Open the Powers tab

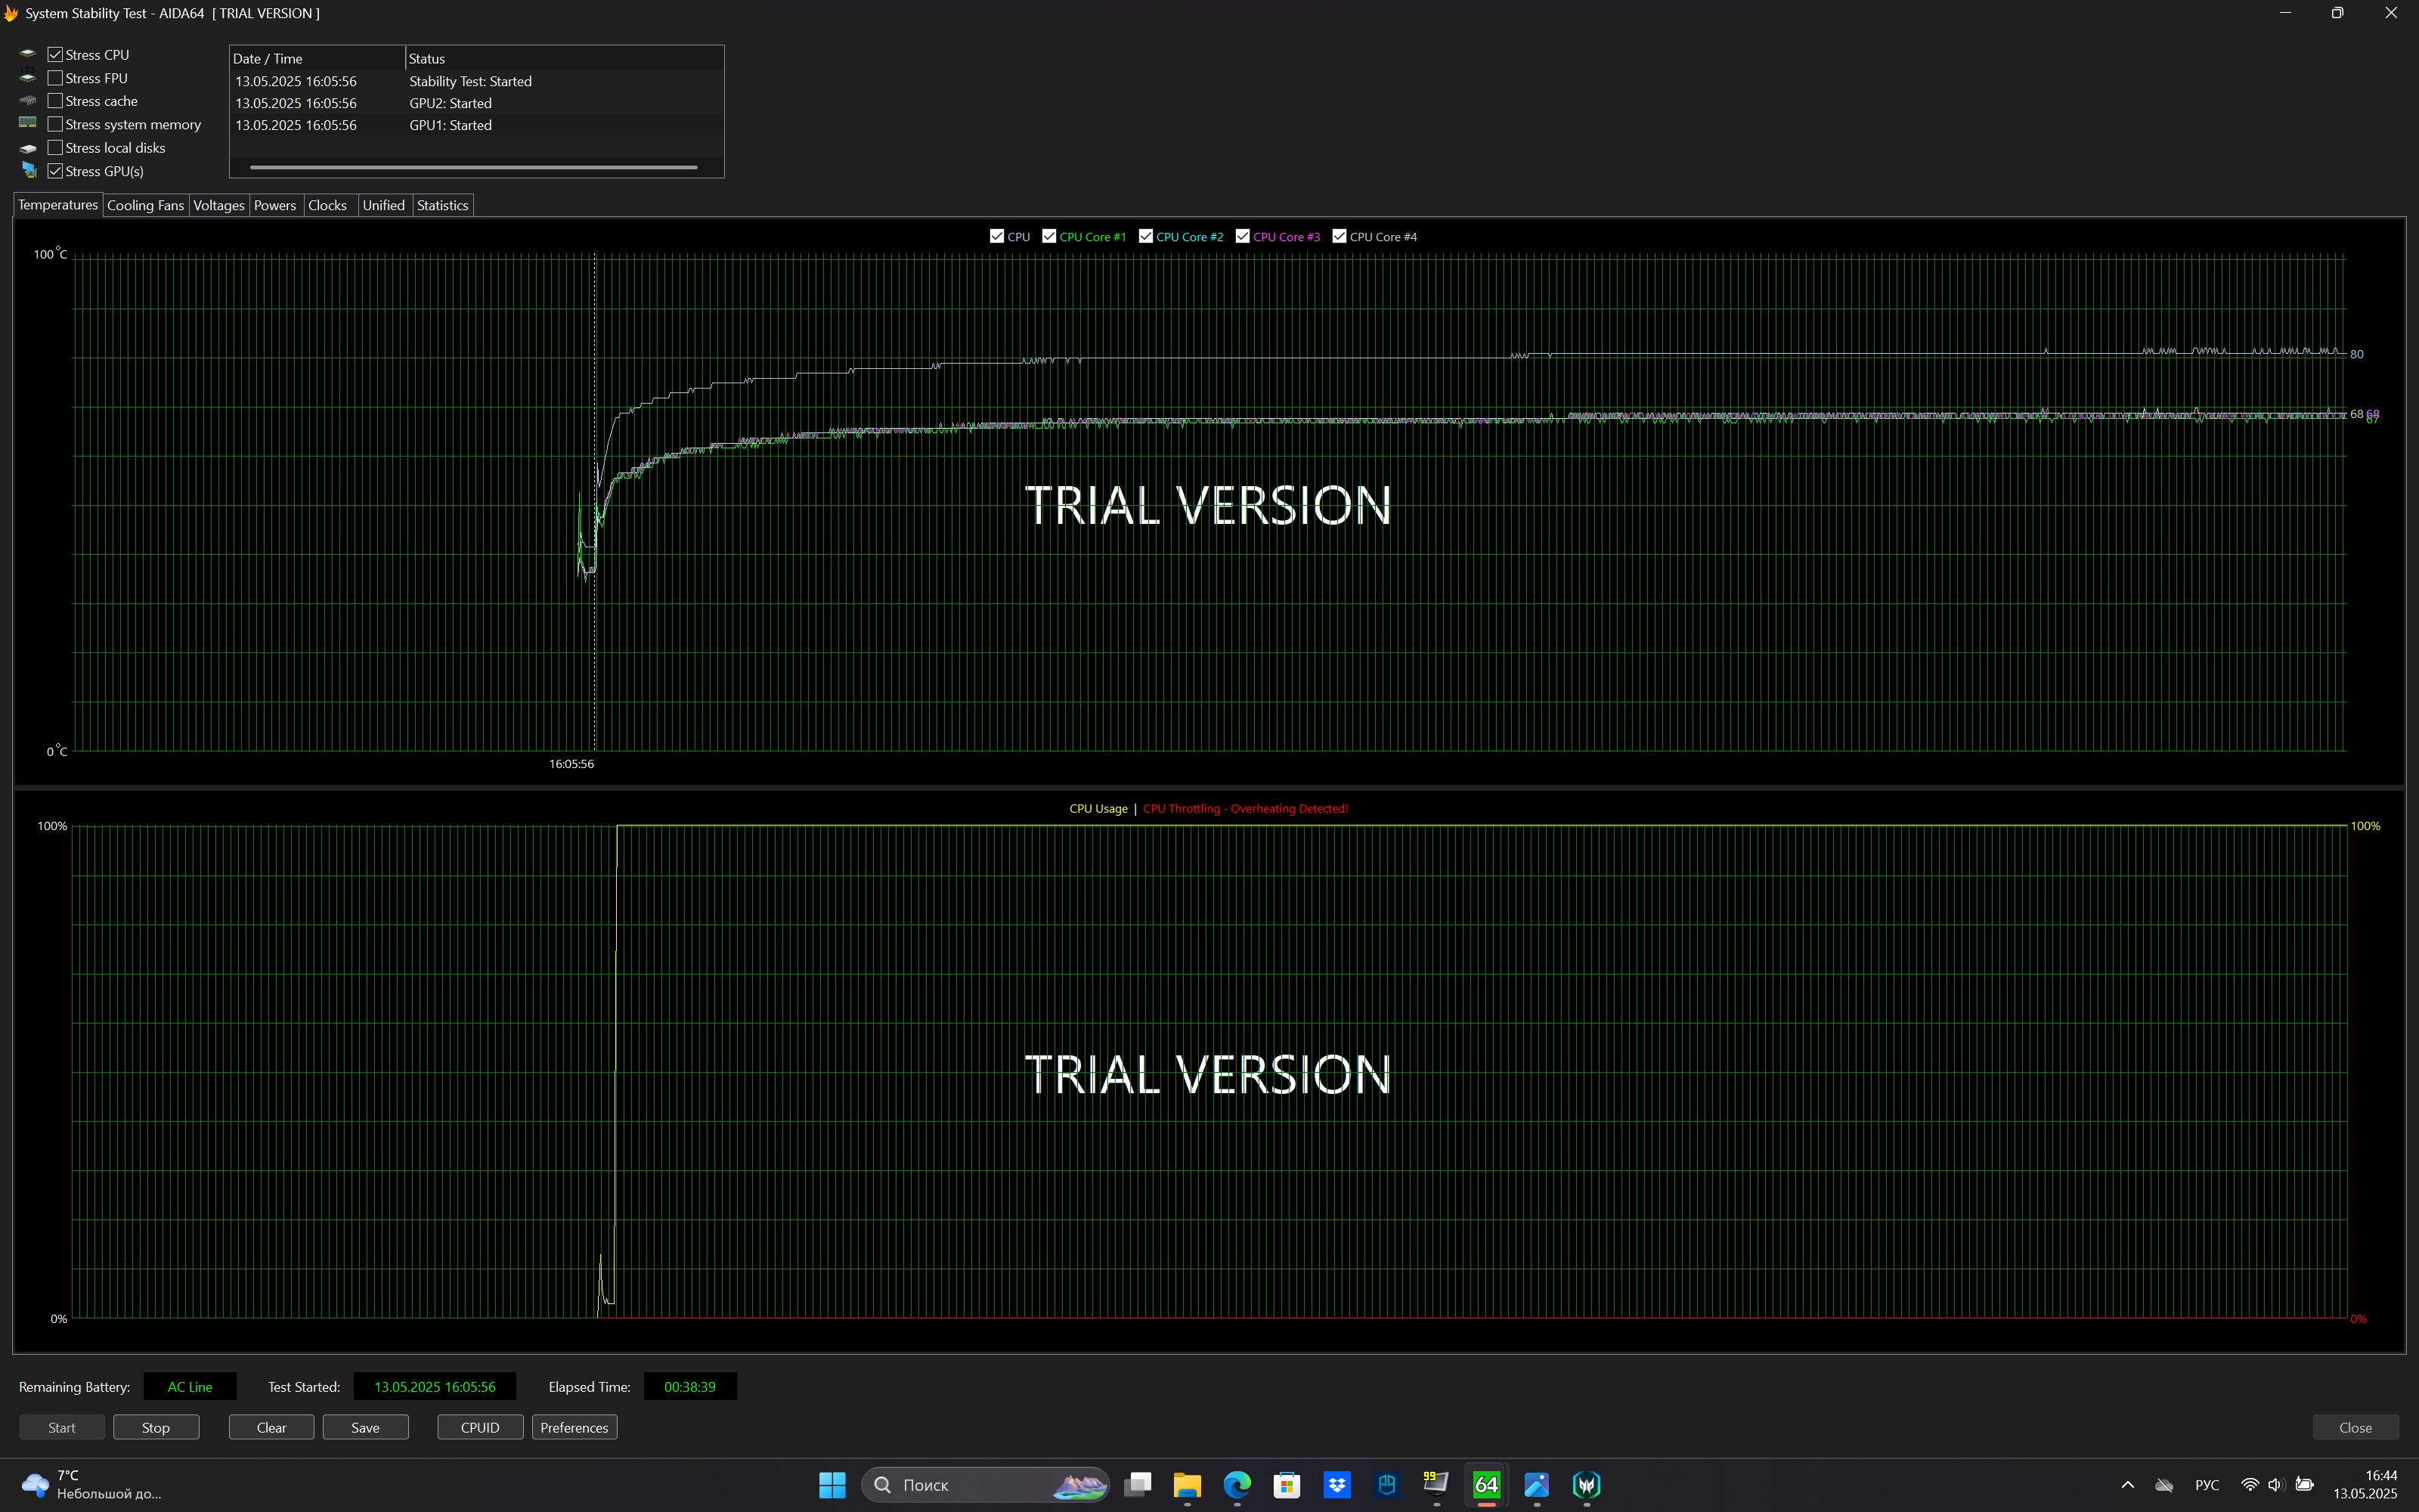pyautogui.click(x=275, y=205)
